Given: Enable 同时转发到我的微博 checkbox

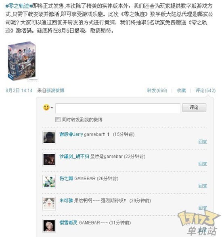Looking at the screenshot, I should tap(58, 120).
